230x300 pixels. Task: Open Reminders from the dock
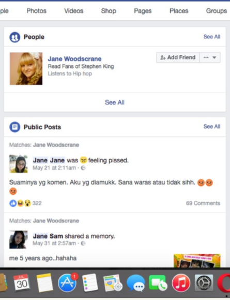90,283
